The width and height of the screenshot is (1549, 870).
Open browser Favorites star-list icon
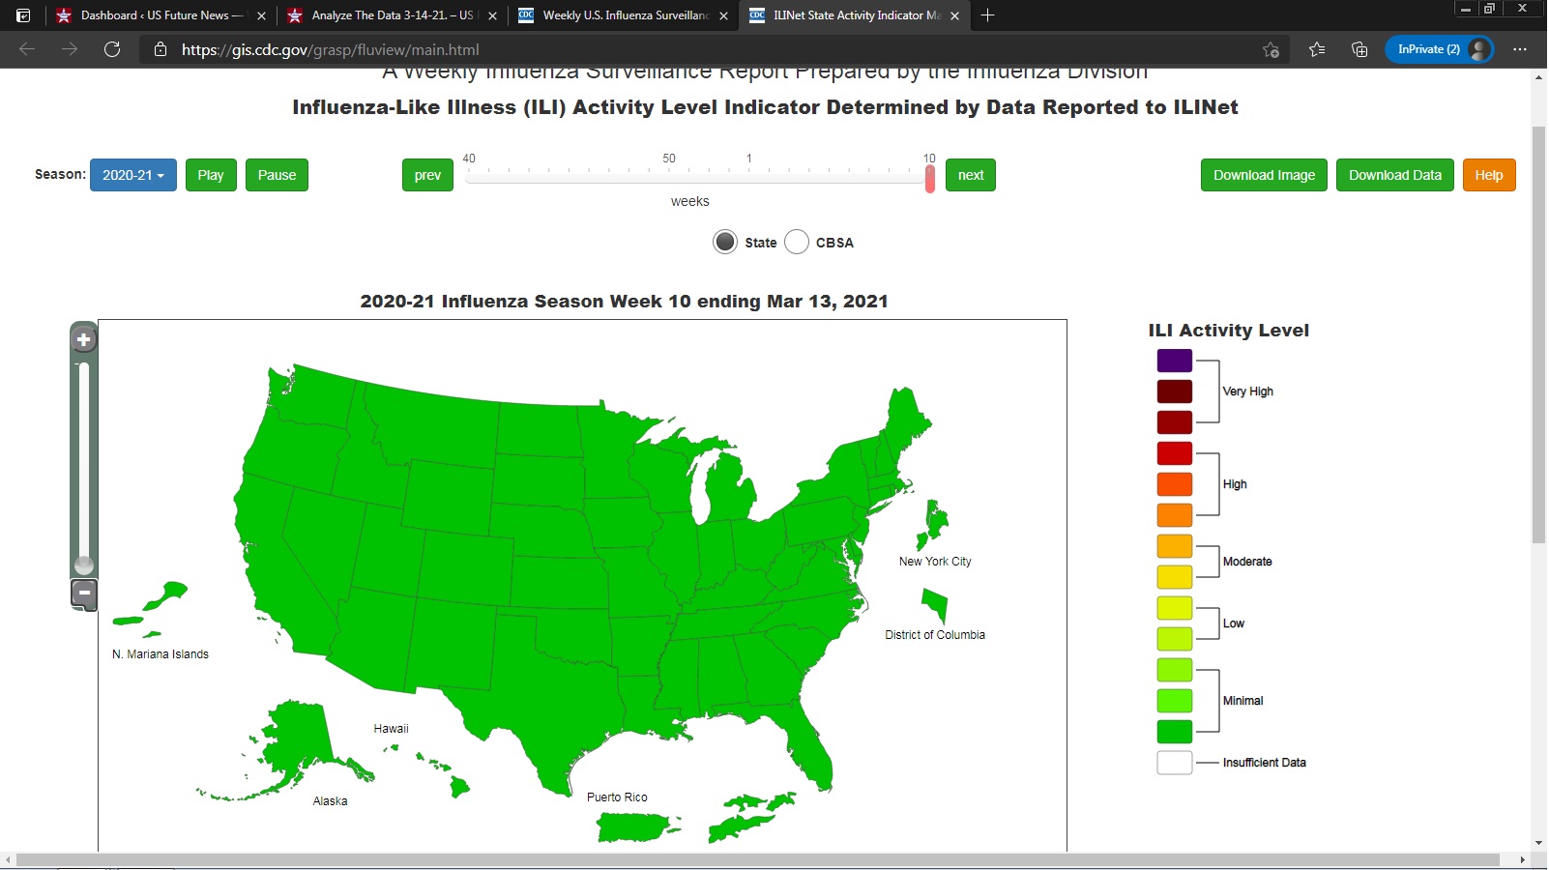pos(1317,49)
